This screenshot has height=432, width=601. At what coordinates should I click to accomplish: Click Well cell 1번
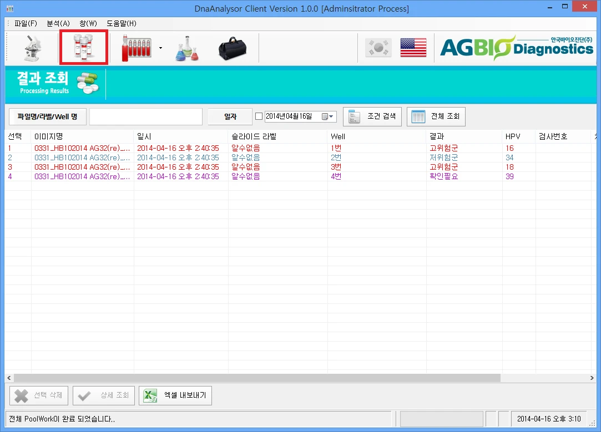pos(336,148)
